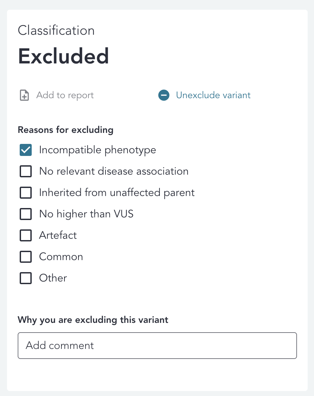This screenshot has width=314, height=396.
Task: Click the blue minus circle icon
Action: pos(164,95)
